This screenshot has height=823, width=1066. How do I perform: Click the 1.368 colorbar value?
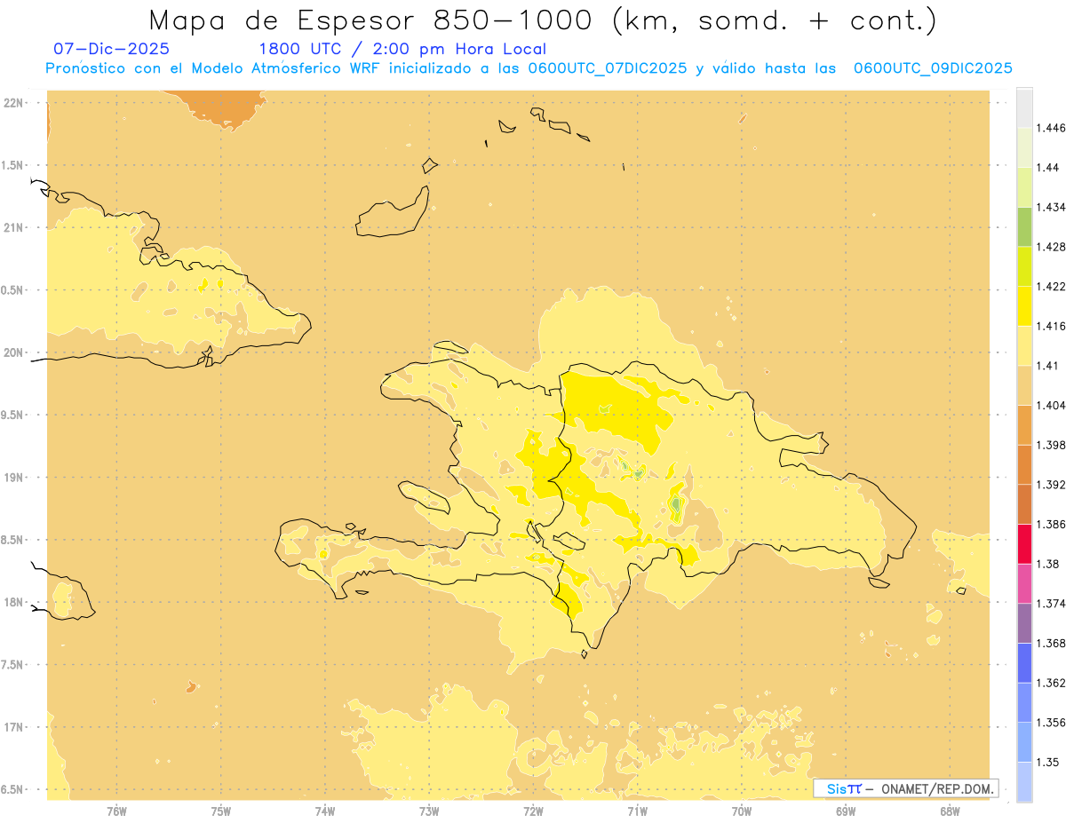coord(1051,643)
